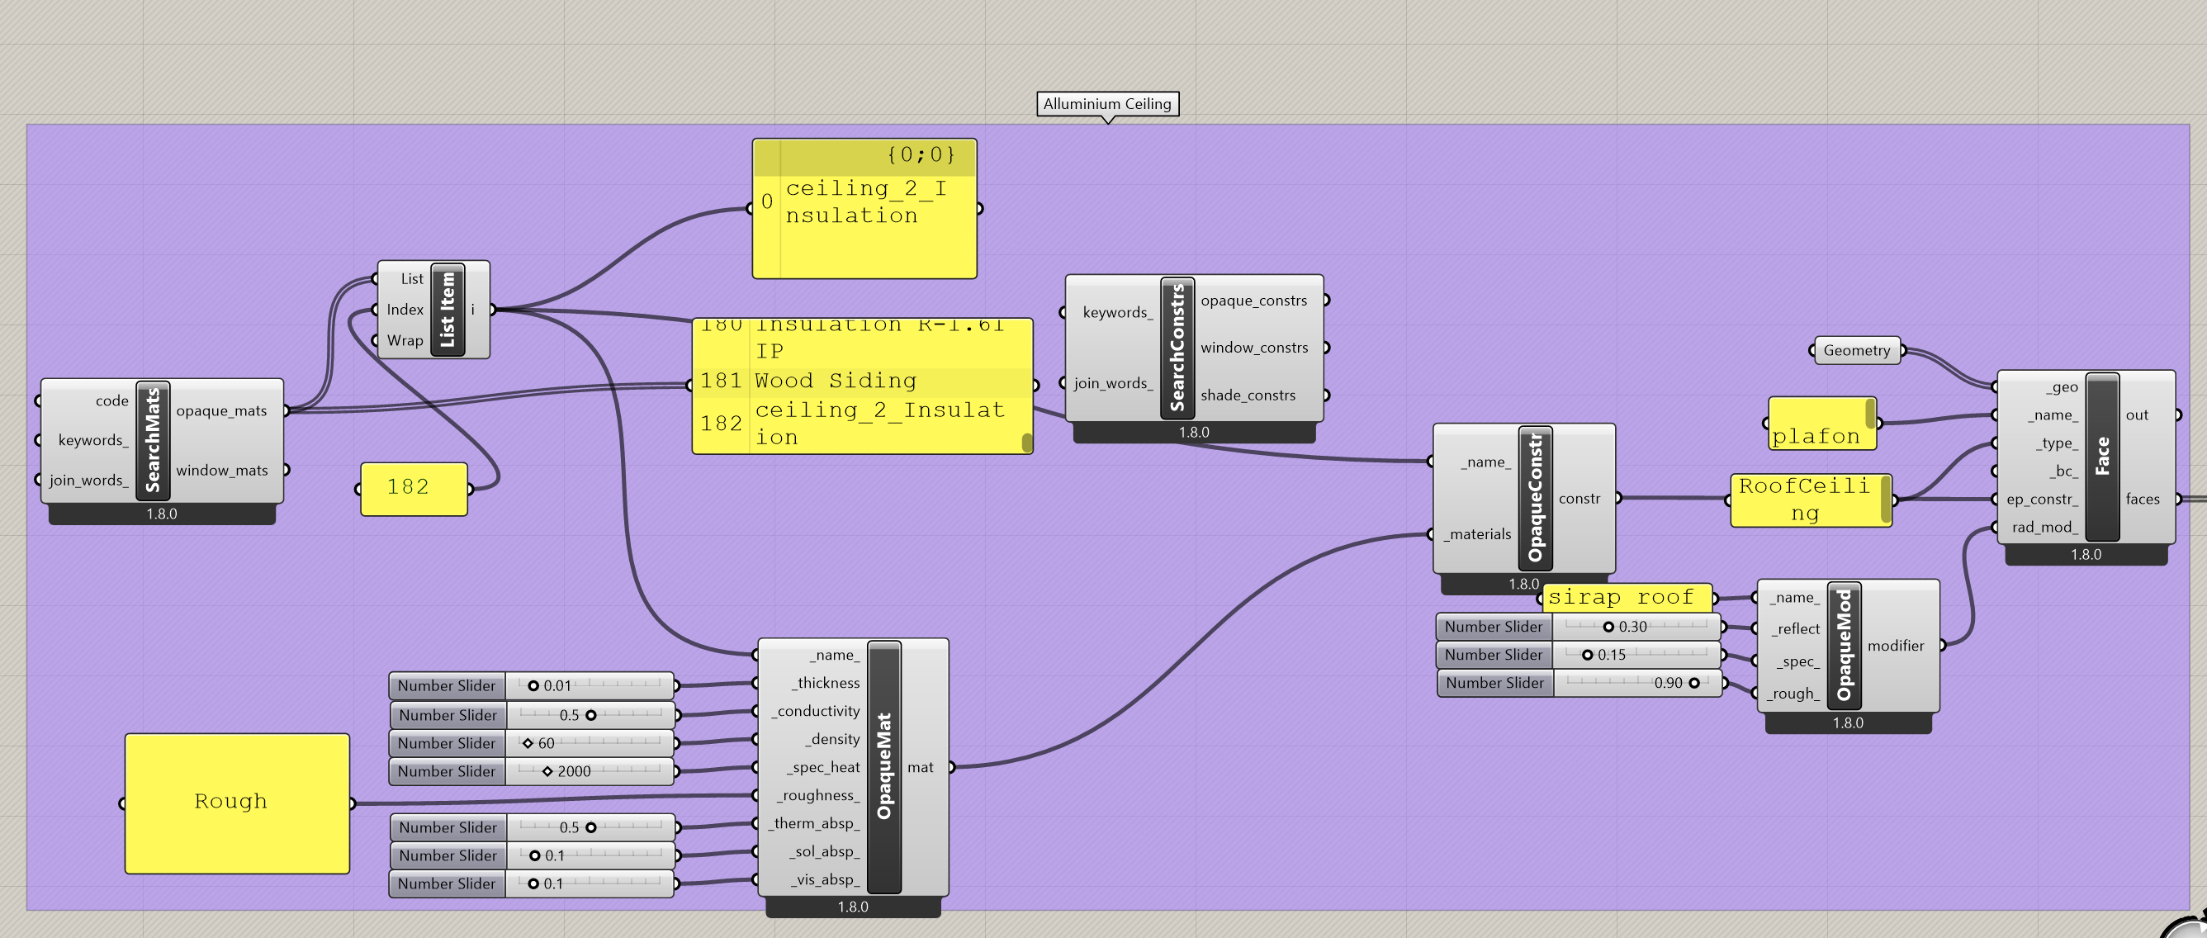Click the rad_mod_ input of Face
Image resolution: width=2207 pixels, height=938 pixels.
click(2045, 527)
